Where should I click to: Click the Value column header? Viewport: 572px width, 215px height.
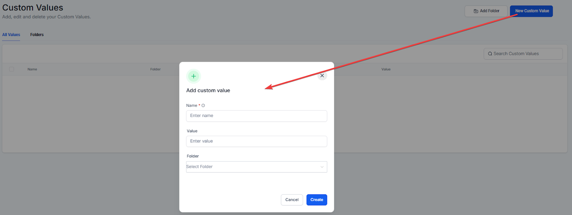386,69
